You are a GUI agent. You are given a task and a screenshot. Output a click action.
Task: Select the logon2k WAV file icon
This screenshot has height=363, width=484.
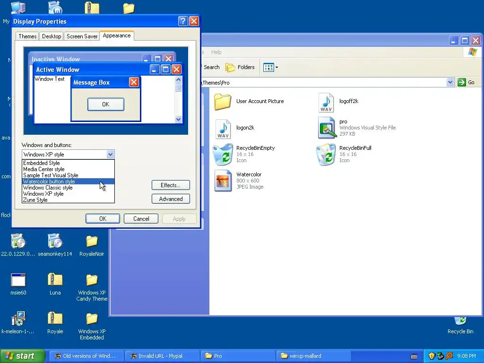click(x=223, y=129)
